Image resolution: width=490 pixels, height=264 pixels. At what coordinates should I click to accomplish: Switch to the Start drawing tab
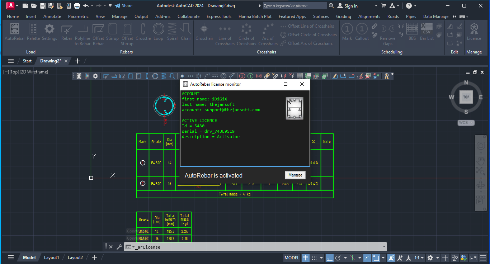pyautogui.click(x=27, y=61)
